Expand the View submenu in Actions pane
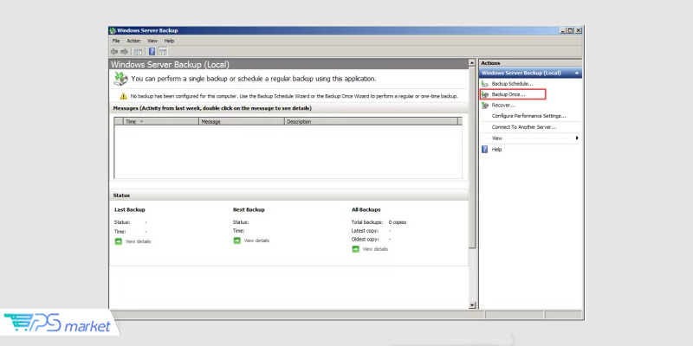The width and height of the screenshot is (693, 346). click(576, 138)
